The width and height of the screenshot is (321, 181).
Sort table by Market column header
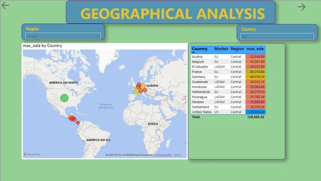pyautogui.click(x=221, y=49)
